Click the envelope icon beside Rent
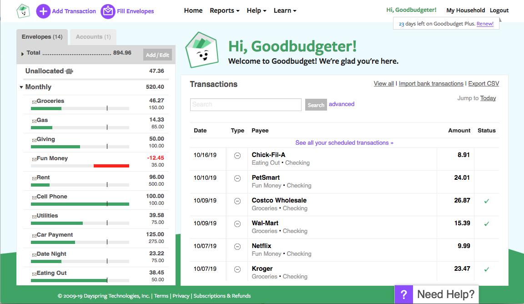 (34, 178)
